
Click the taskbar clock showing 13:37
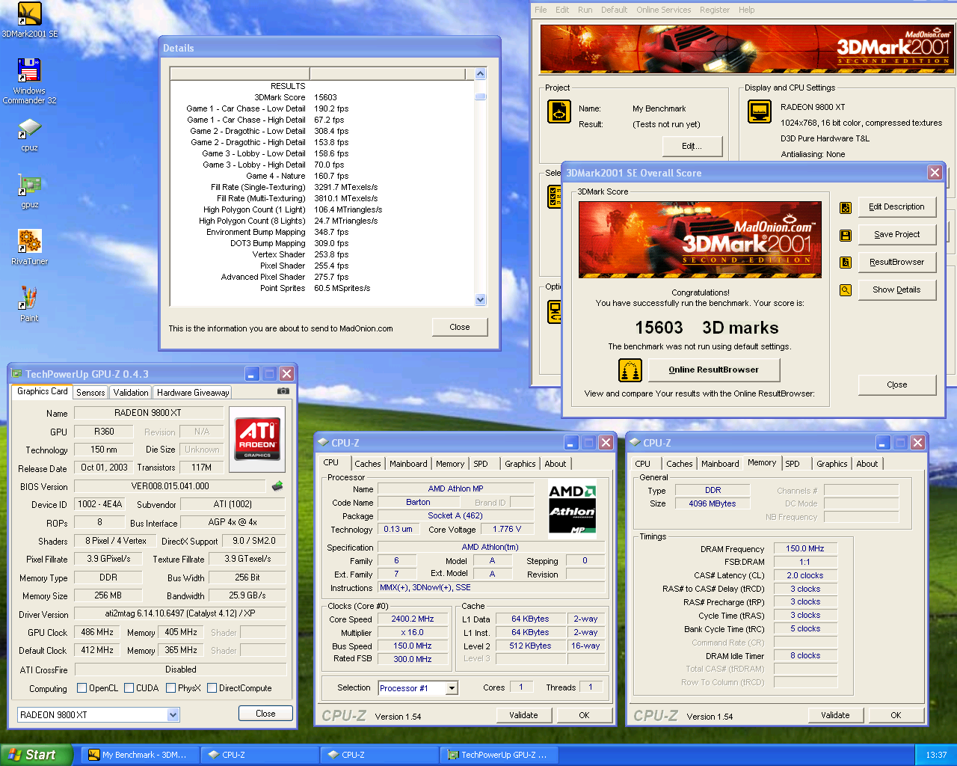(936, 755)
